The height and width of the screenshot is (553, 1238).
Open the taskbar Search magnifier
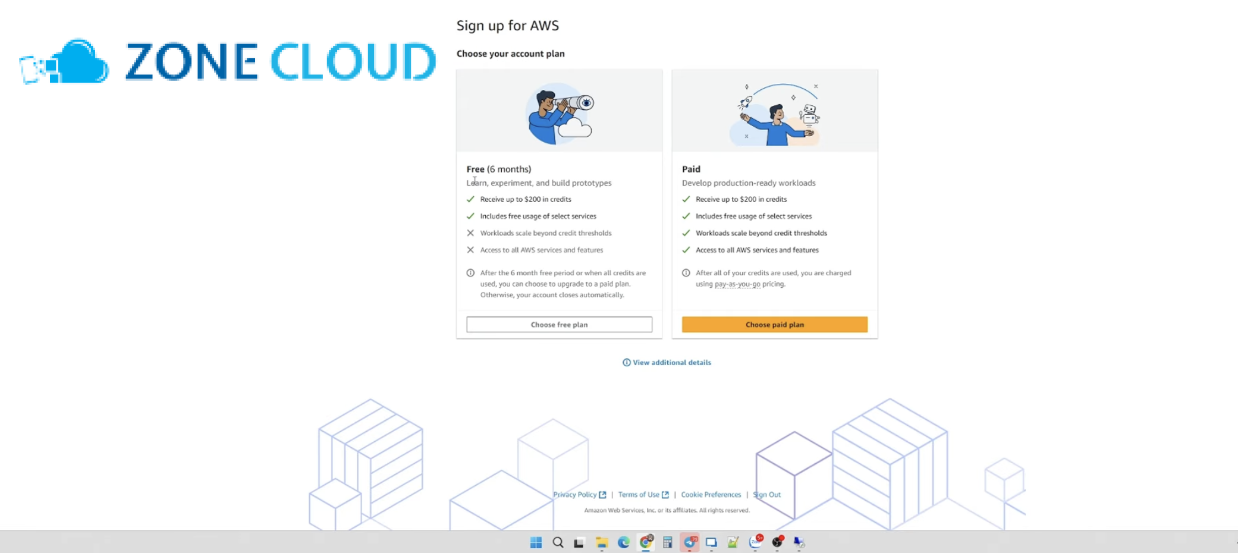click(558, 542)
